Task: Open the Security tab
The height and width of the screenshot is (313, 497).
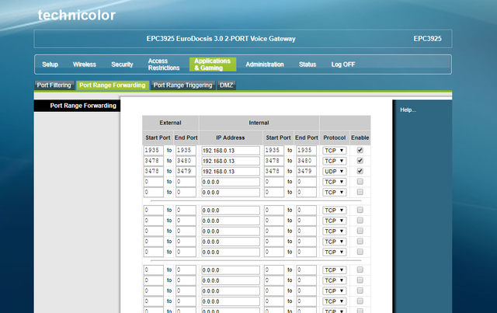Action: click(x=122, y=64)
